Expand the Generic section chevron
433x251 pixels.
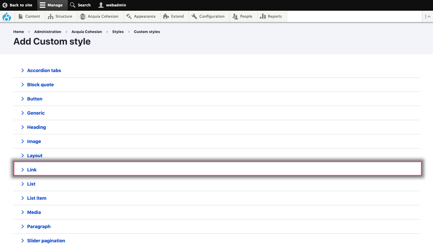click(23, 113)
